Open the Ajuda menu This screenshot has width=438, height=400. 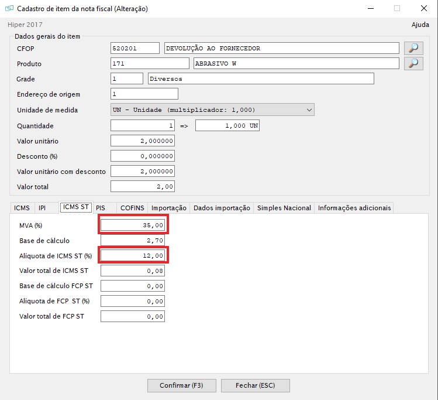tap(420, 25)
